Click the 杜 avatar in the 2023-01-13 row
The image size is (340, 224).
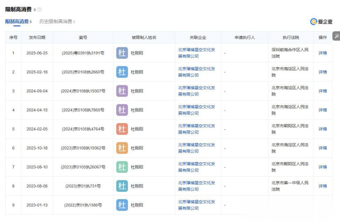(122, 205)
